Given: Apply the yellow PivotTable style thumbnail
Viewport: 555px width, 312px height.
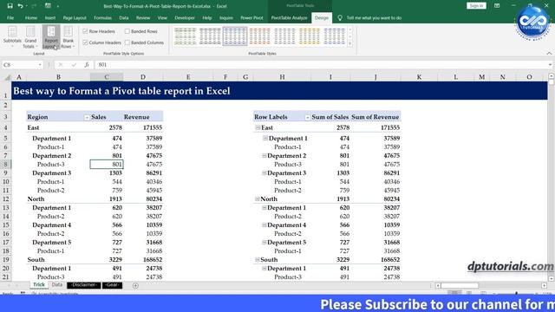Looking at the screenshot, I should pyautogui.click(x=309, y=36).
